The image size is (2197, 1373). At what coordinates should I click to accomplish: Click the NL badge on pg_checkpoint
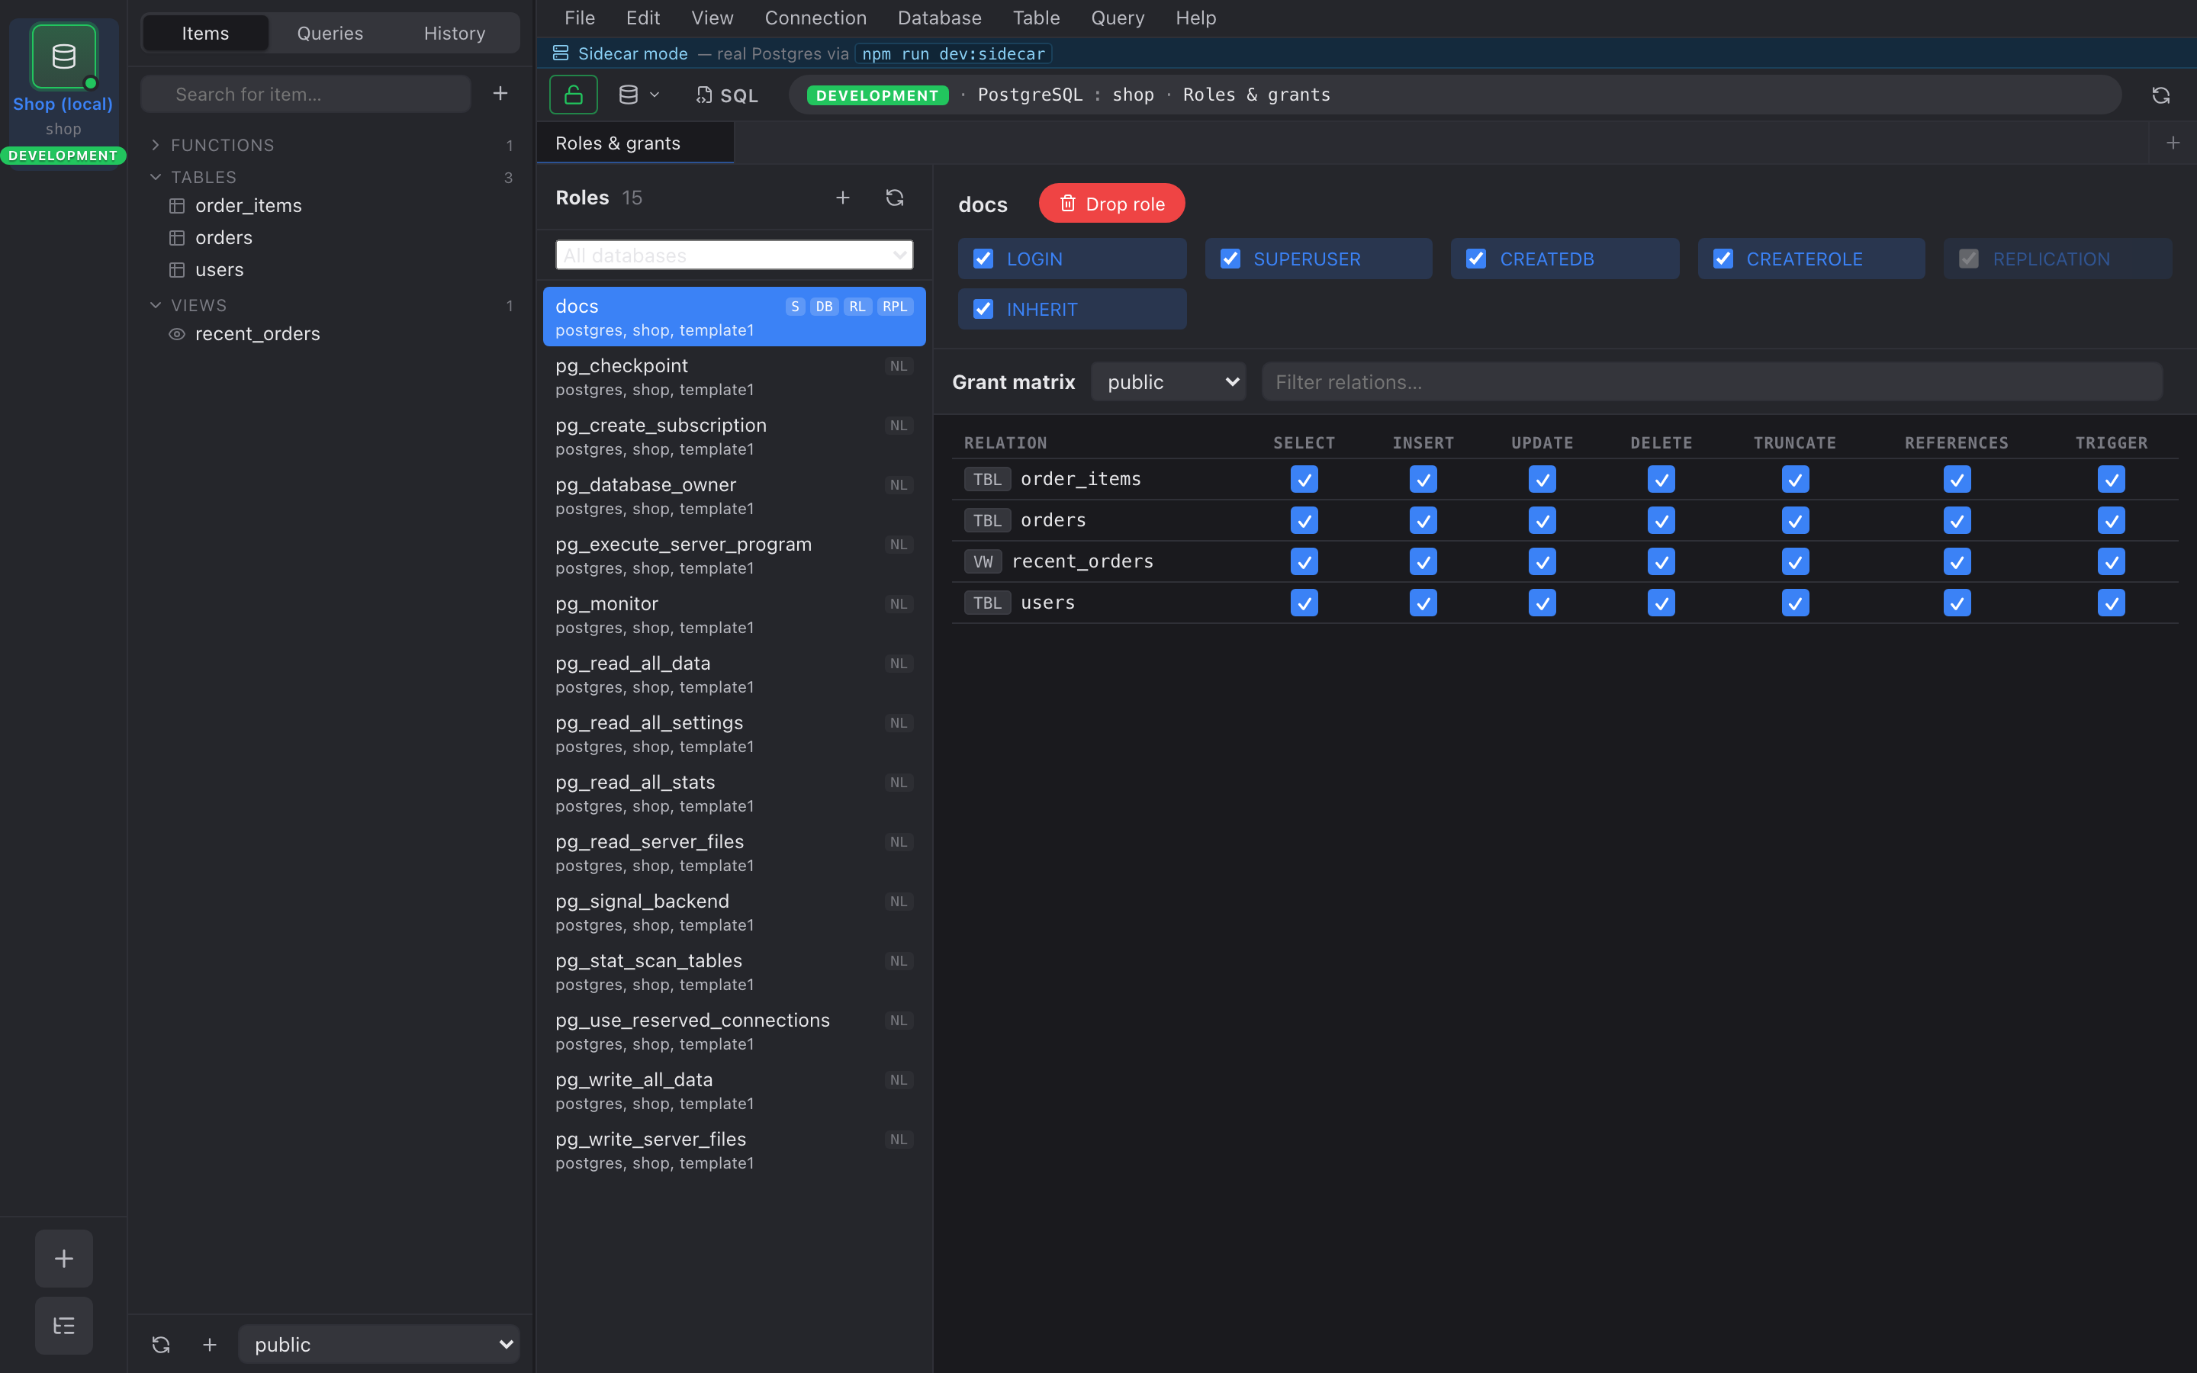point(899,366)
